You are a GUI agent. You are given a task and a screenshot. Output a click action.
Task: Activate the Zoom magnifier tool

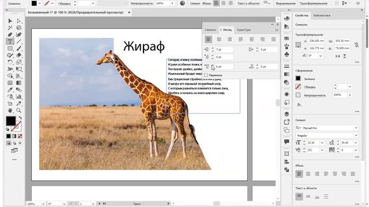pyautogui.click(x=19, y=110)
